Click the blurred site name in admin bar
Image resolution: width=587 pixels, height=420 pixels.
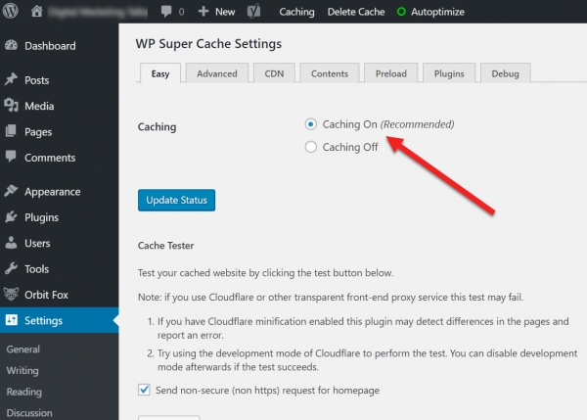(98, 12)
